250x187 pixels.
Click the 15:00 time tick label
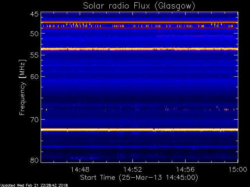point(238,169)
